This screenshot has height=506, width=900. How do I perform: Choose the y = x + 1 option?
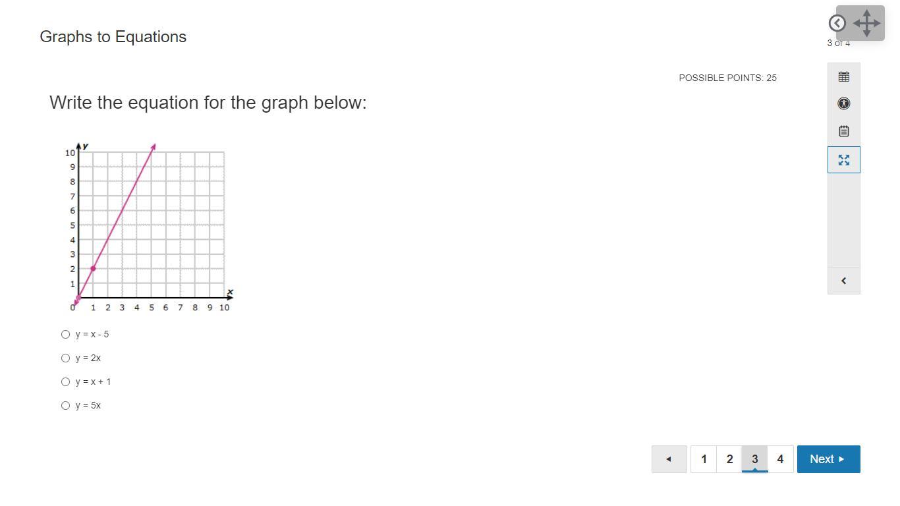pos(65,381)
